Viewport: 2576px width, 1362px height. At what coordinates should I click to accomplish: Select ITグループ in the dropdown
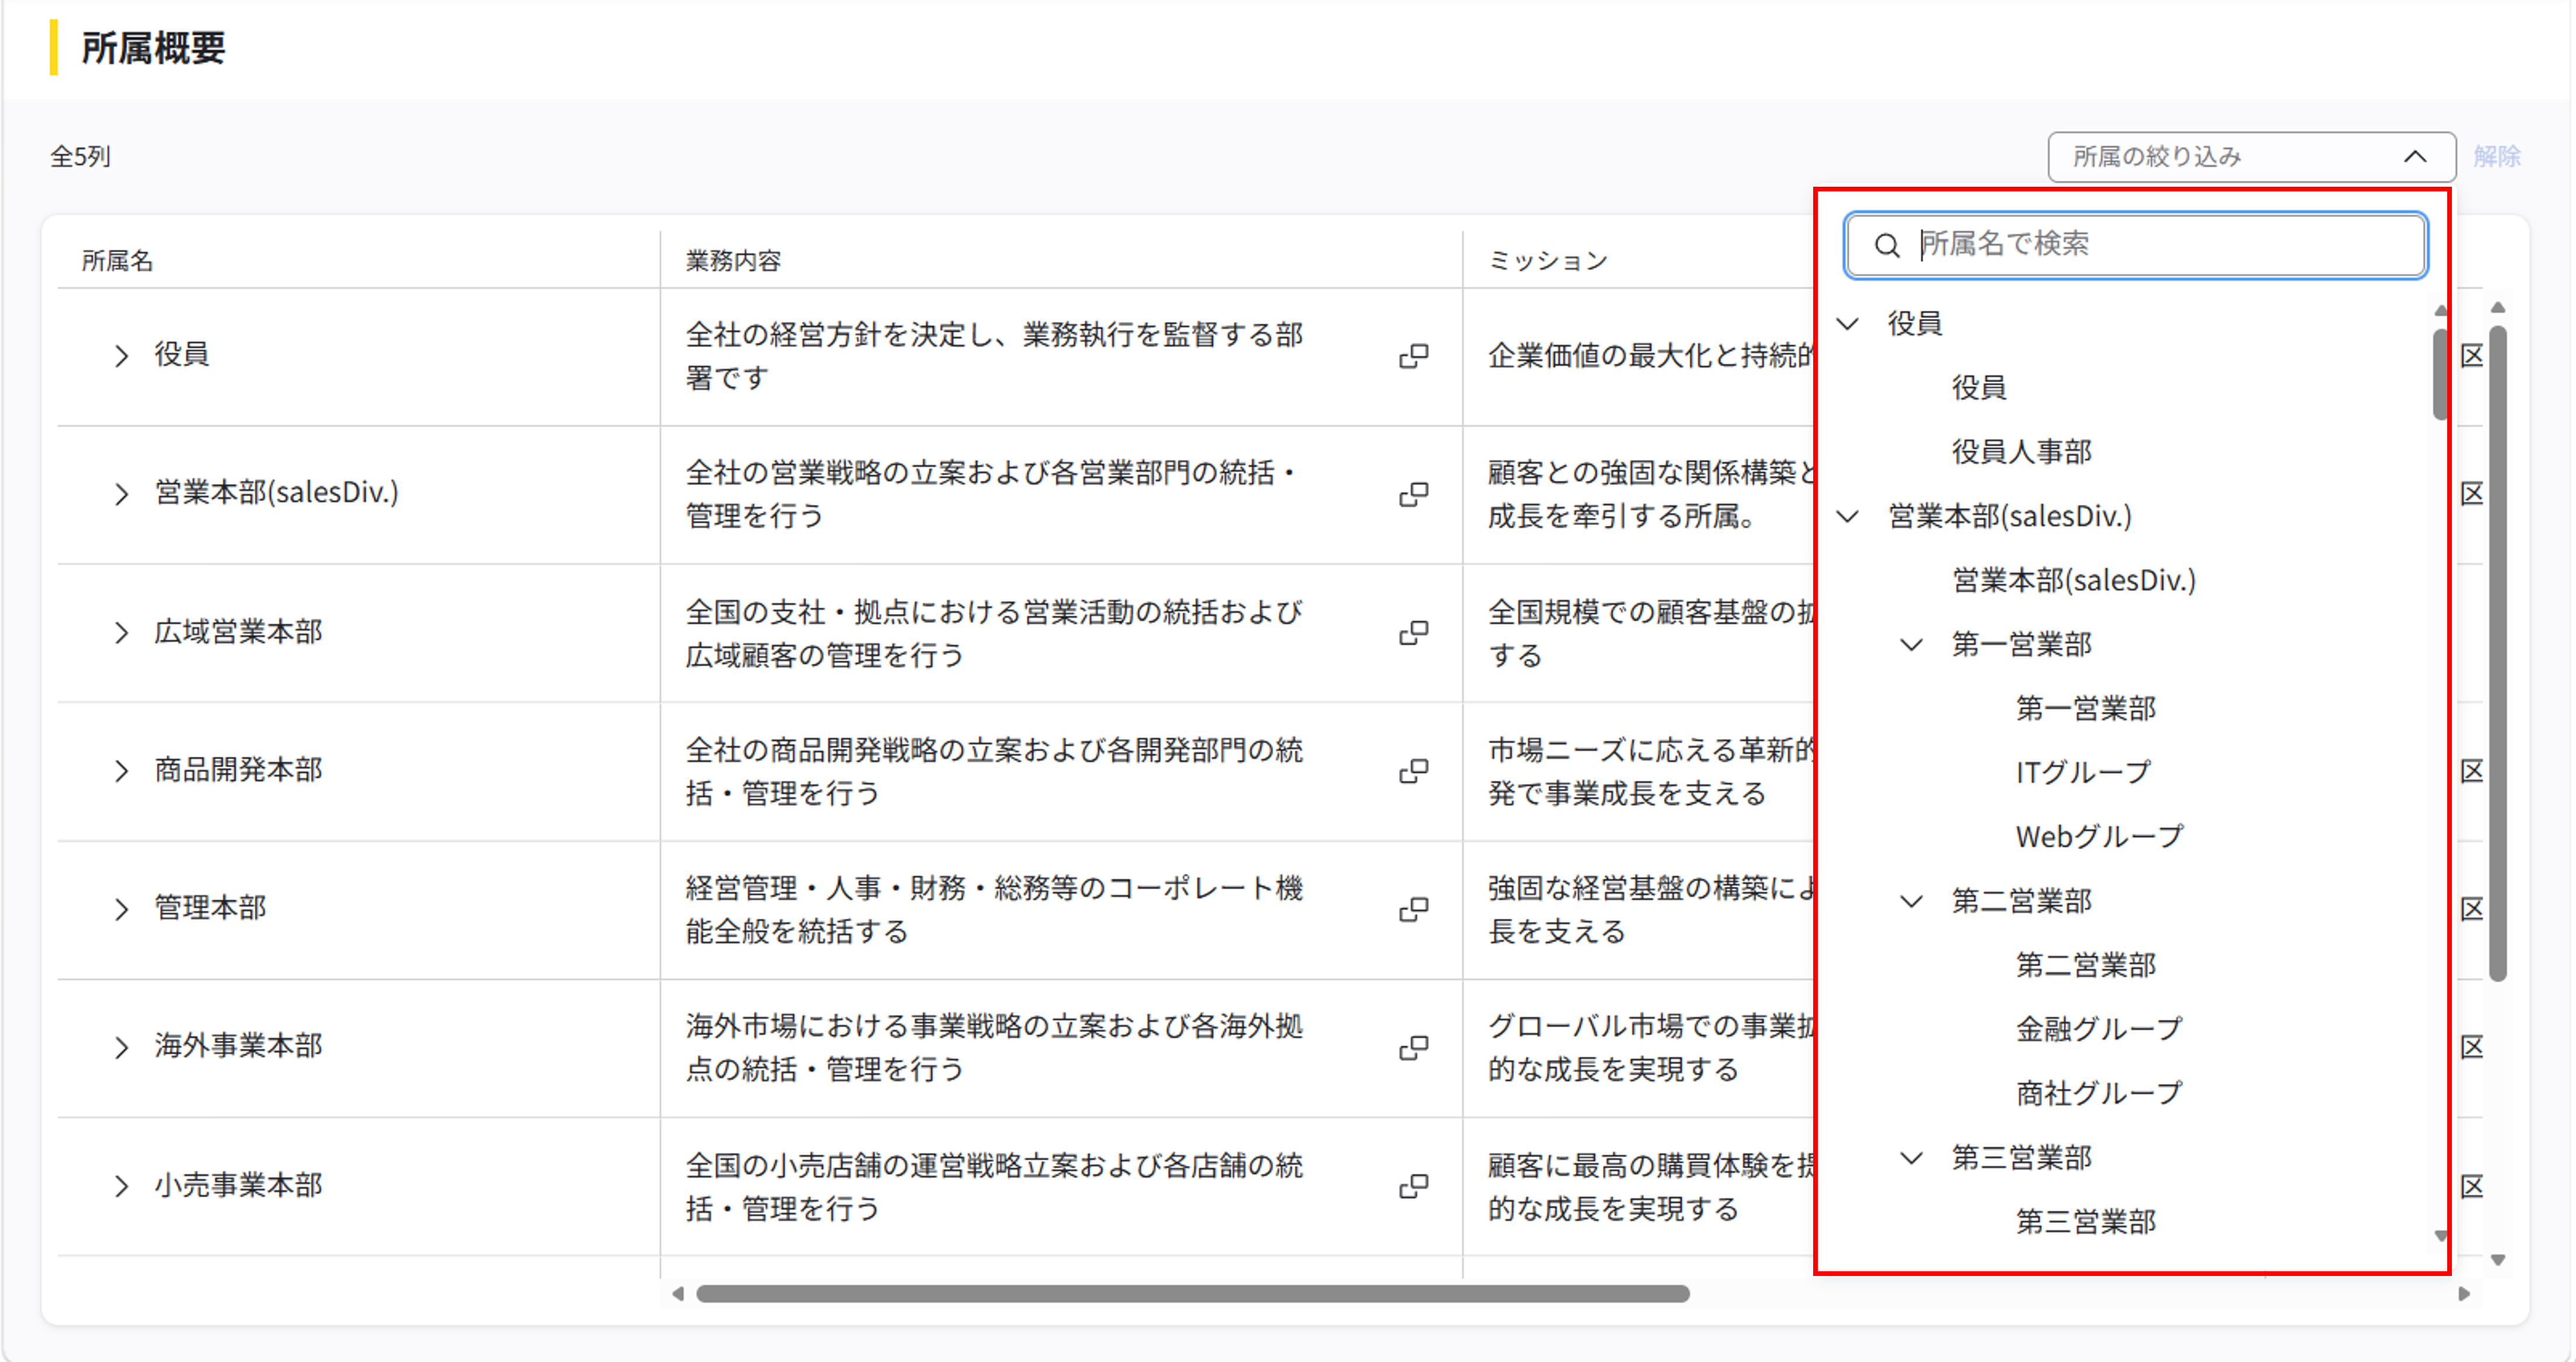[2083, 773]
